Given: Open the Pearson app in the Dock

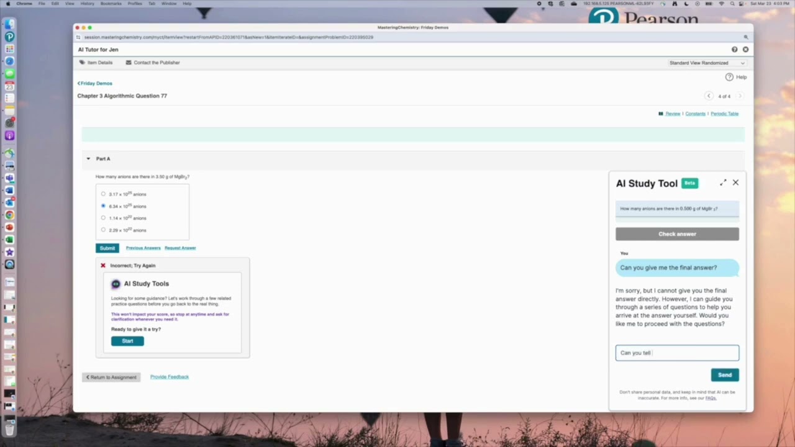Looking at the screenshot, I should tap(9, 37).
